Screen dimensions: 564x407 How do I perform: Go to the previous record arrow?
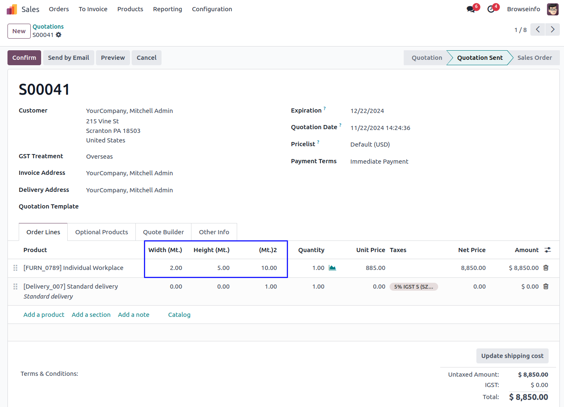point(537,29)
